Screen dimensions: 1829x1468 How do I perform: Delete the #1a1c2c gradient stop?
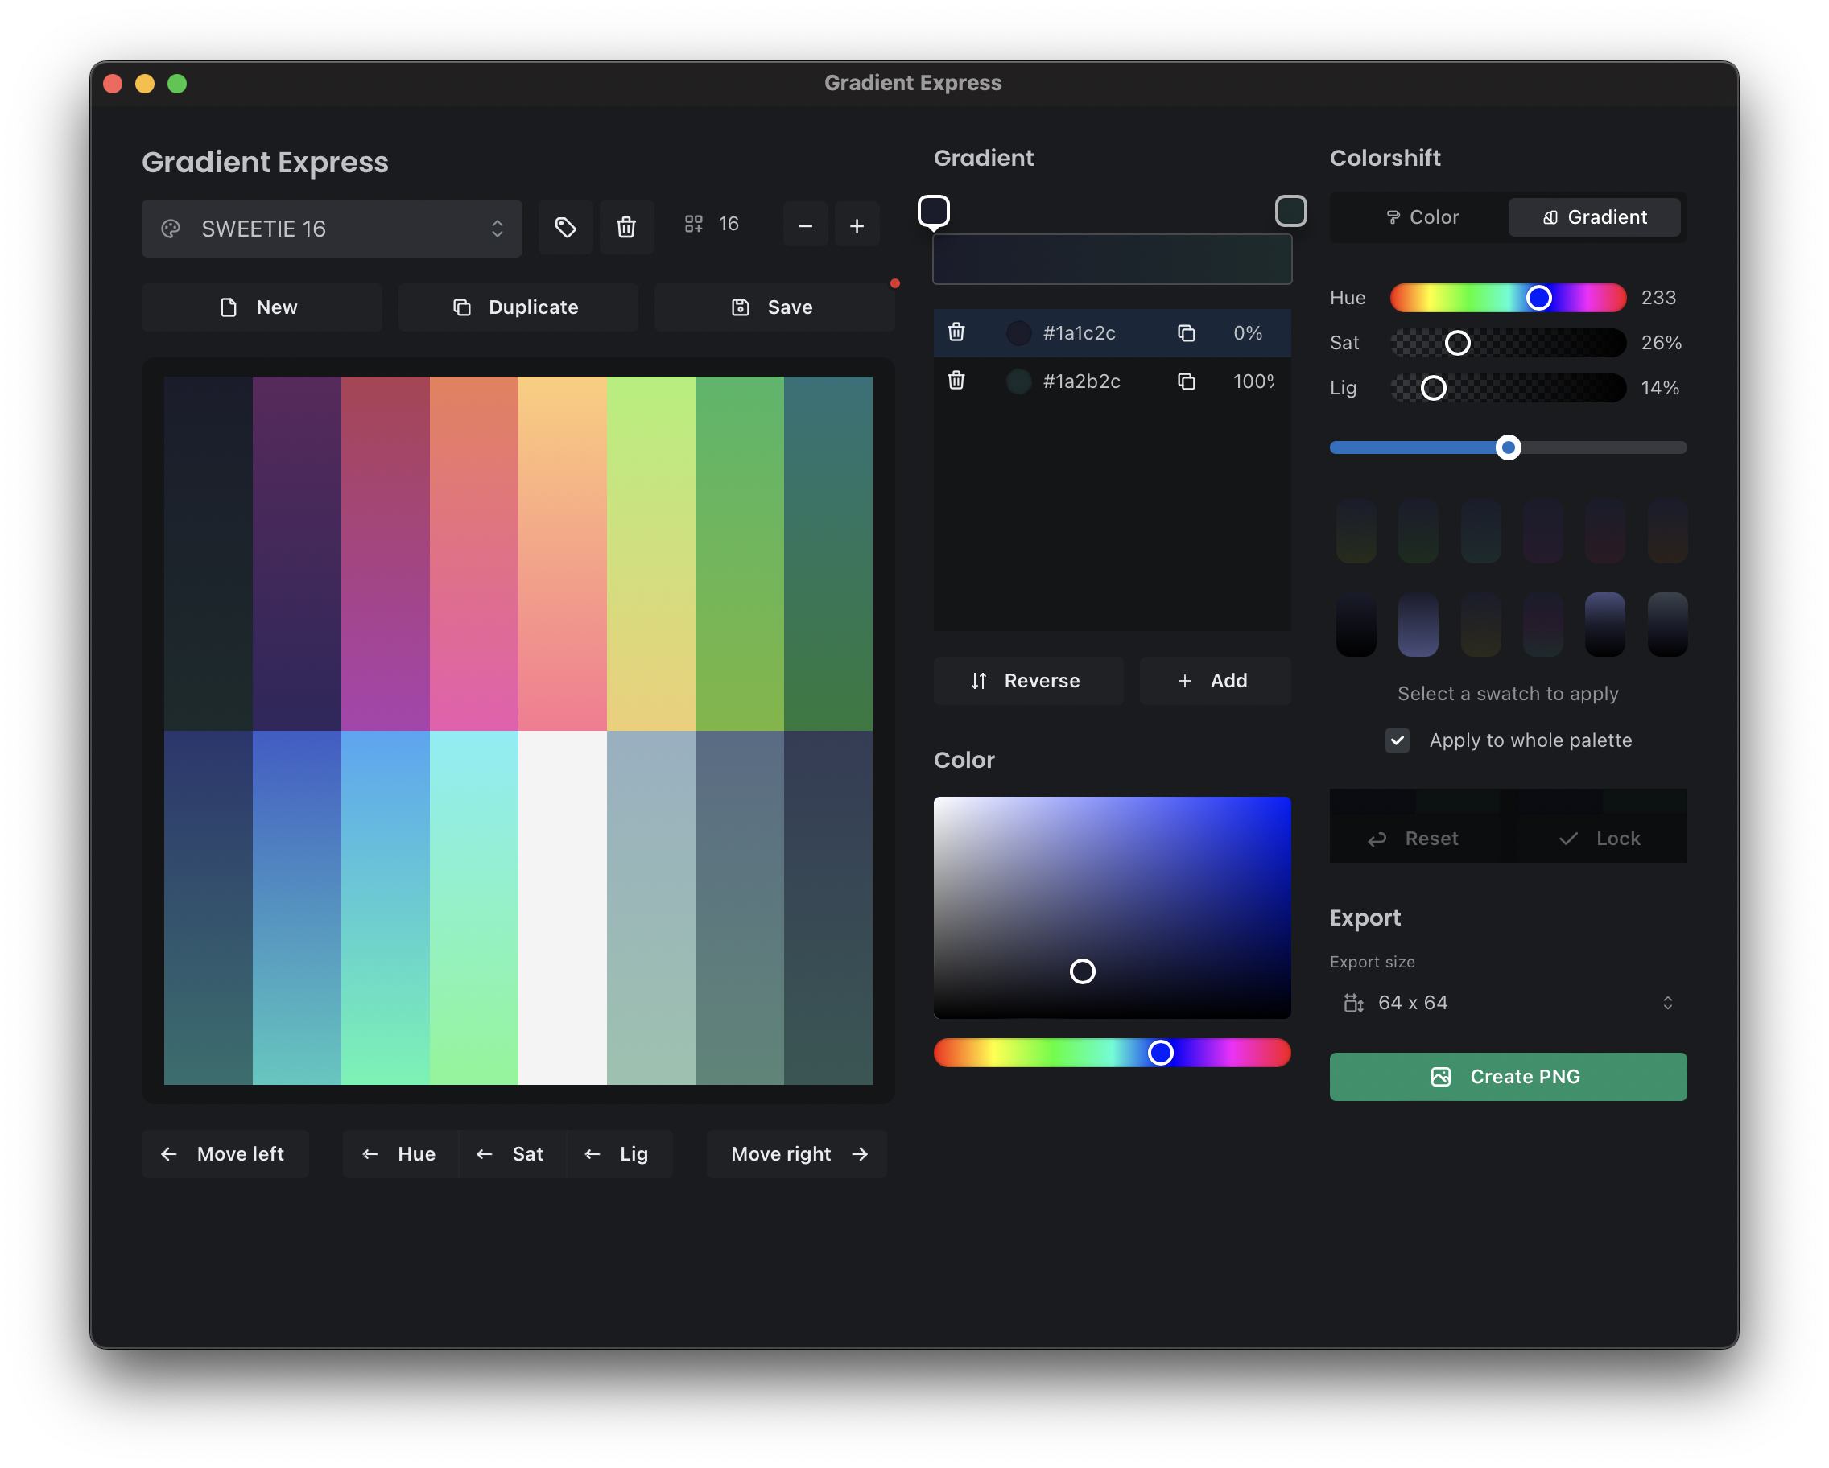(x=957, y=332)
